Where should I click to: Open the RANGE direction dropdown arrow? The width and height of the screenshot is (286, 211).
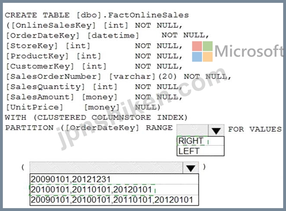click(216, 130)
